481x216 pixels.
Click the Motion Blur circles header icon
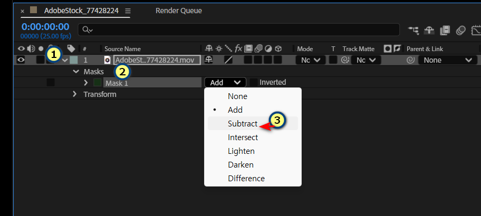(x=258, y=48)
